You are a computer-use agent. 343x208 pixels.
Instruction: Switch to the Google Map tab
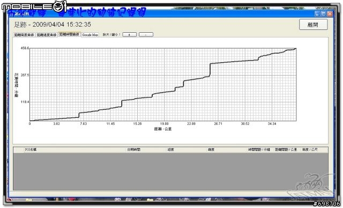[90, 35]
